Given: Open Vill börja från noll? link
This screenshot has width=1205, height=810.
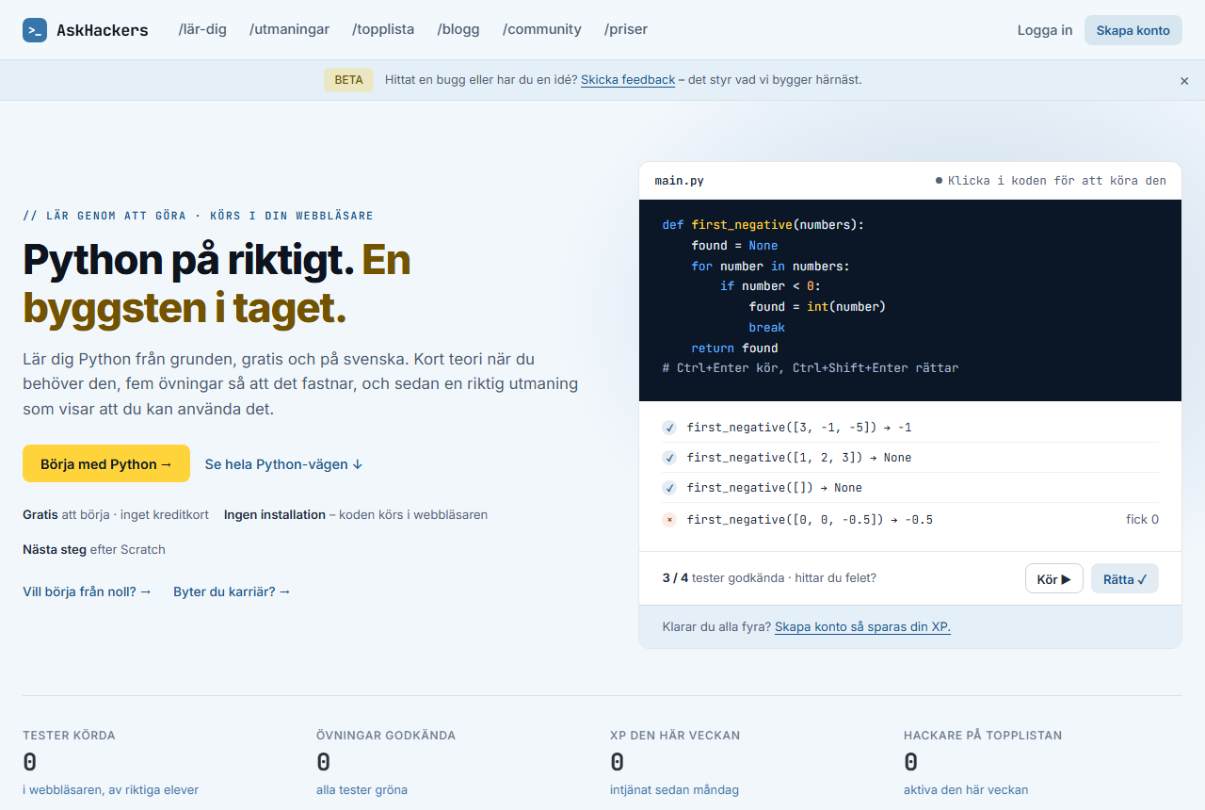Looking at the screenshot, I should pos(87,591).
